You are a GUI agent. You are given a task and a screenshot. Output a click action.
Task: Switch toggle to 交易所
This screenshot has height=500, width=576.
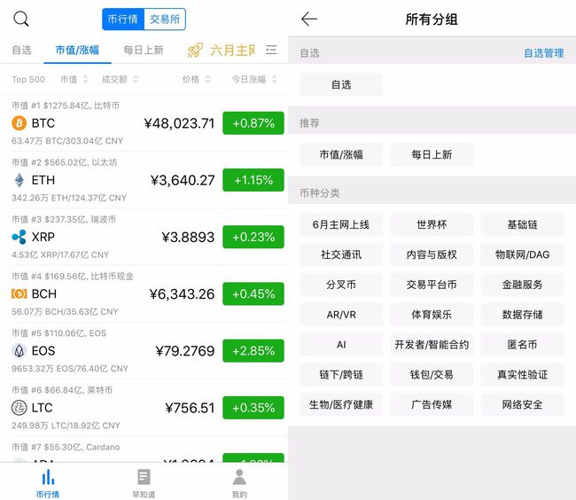tap(165, 20)
